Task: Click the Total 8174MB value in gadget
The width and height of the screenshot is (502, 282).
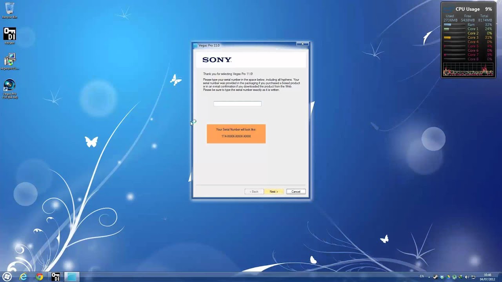Action: tap(485, 20)
